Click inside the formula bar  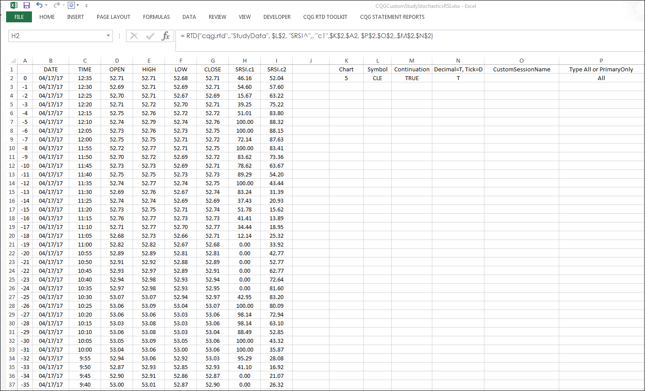click(x=306, y=36)
